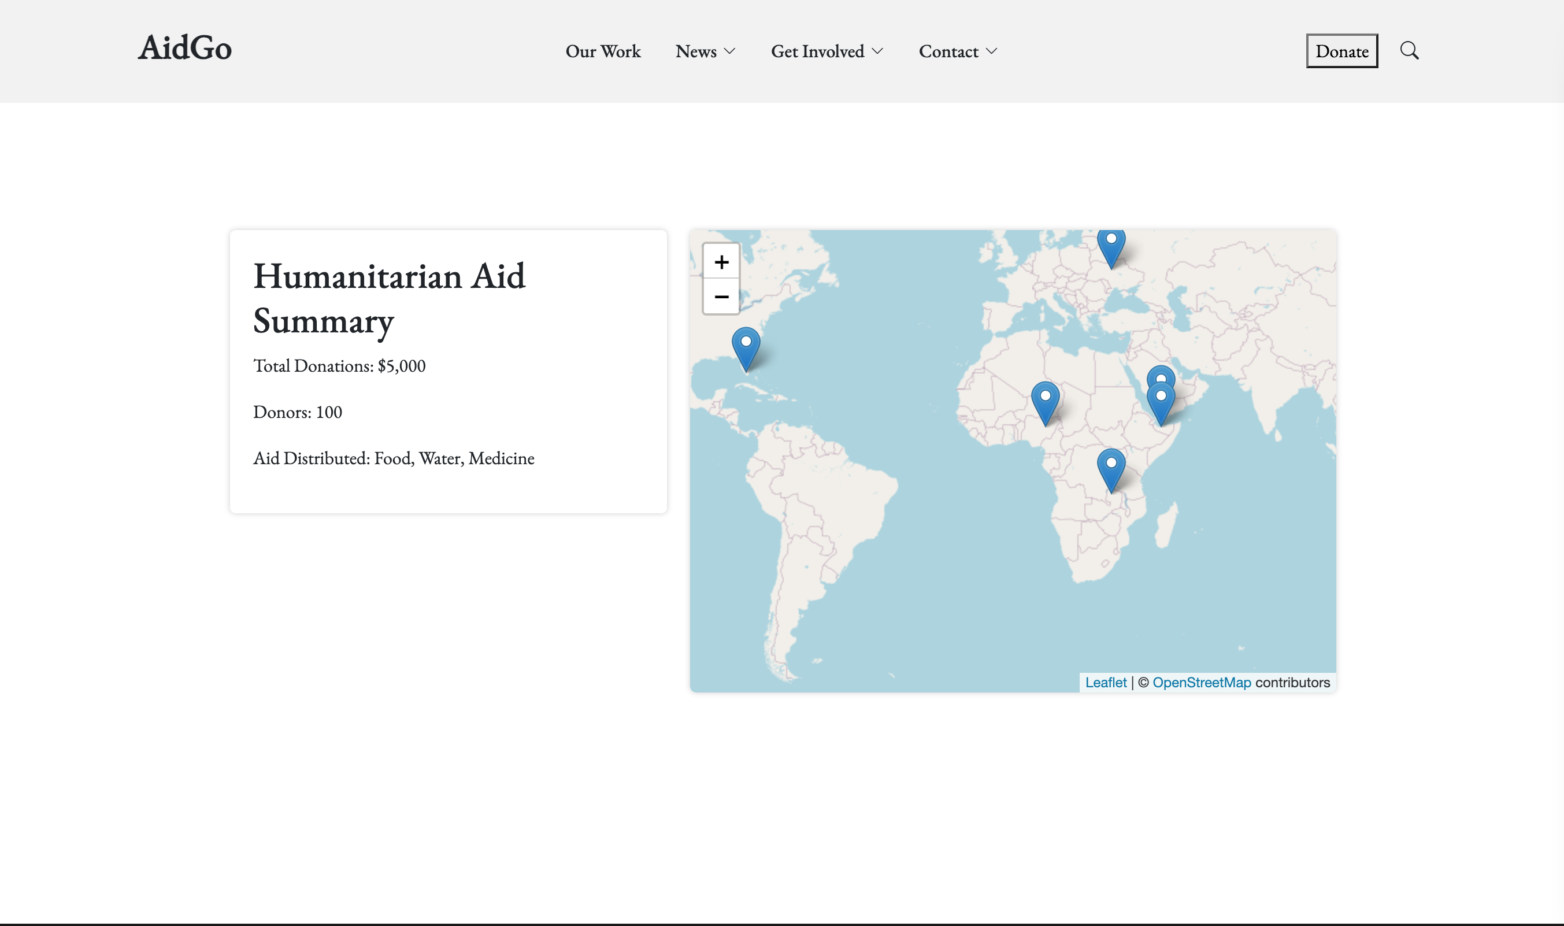Click the Donate button
The width and height of the screenshot is (1564, 926).
click(x=1341, y=51)
